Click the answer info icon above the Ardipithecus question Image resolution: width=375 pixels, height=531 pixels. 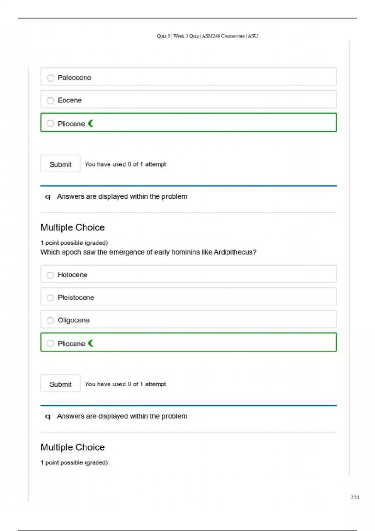tap(48, 197)
